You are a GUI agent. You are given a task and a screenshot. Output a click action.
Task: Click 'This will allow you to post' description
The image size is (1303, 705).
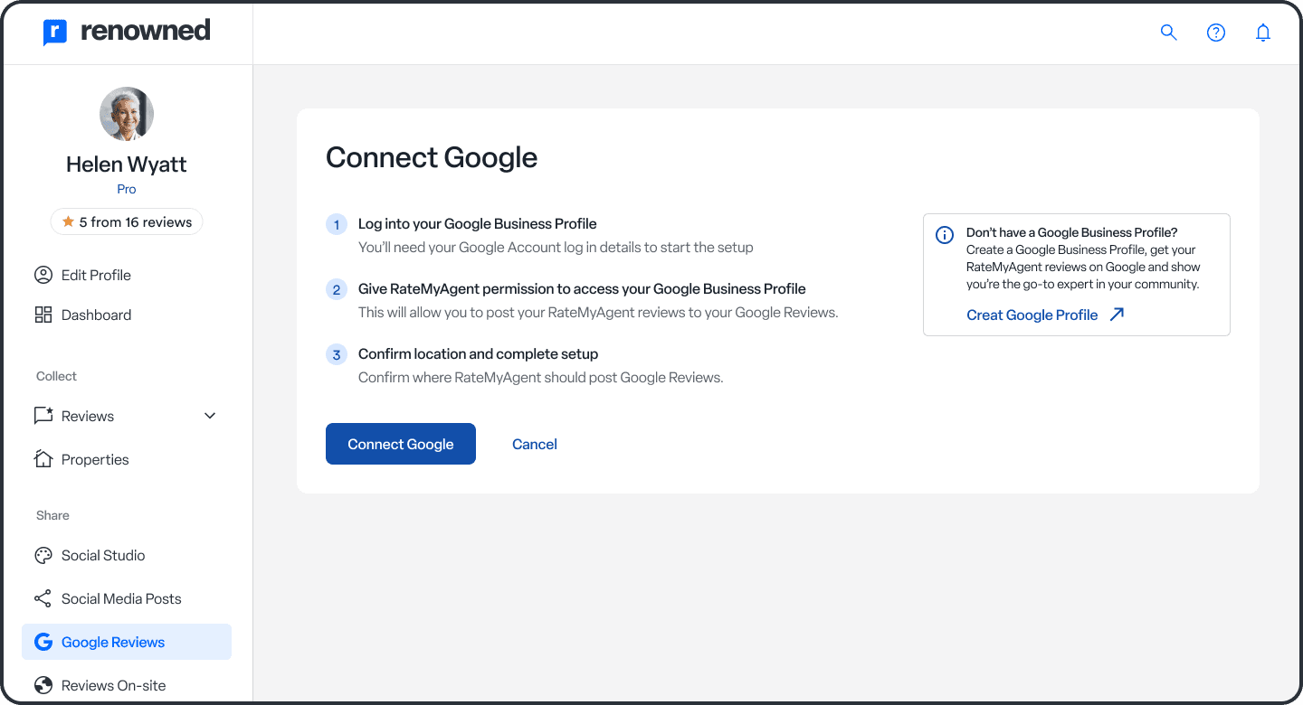pyautogui.click(x=598, y=313)
